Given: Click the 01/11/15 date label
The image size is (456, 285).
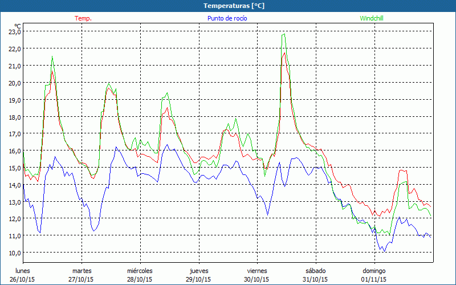Looking at the screenshot, I should (373, 279).
